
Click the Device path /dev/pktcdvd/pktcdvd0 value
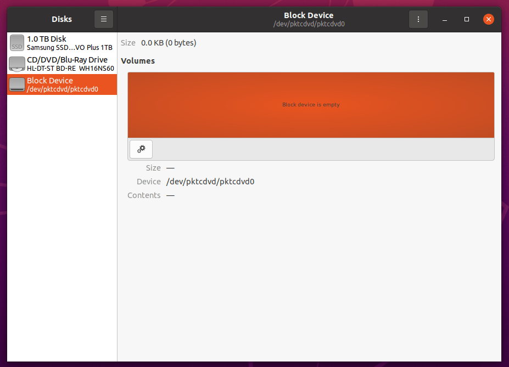coord(210,182)
